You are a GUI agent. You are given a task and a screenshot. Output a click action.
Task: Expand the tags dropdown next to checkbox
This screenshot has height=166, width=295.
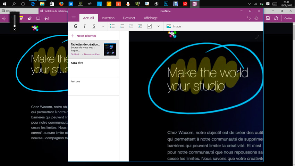(158, 26)
